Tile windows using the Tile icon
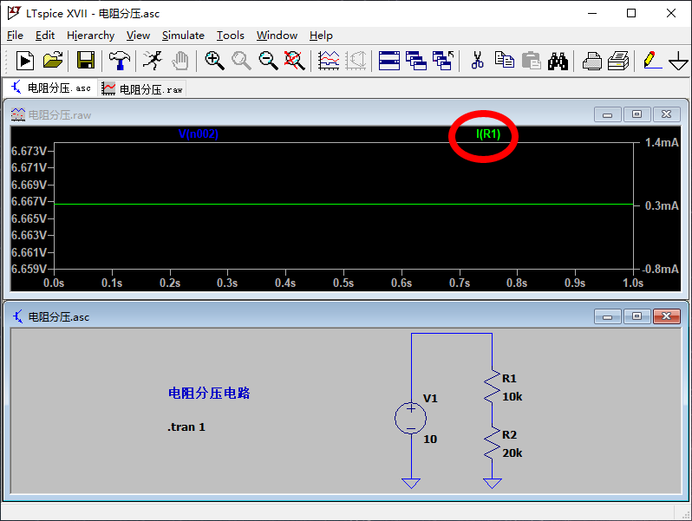This screenshot has height=521, width=692. (x=388, y=60)
